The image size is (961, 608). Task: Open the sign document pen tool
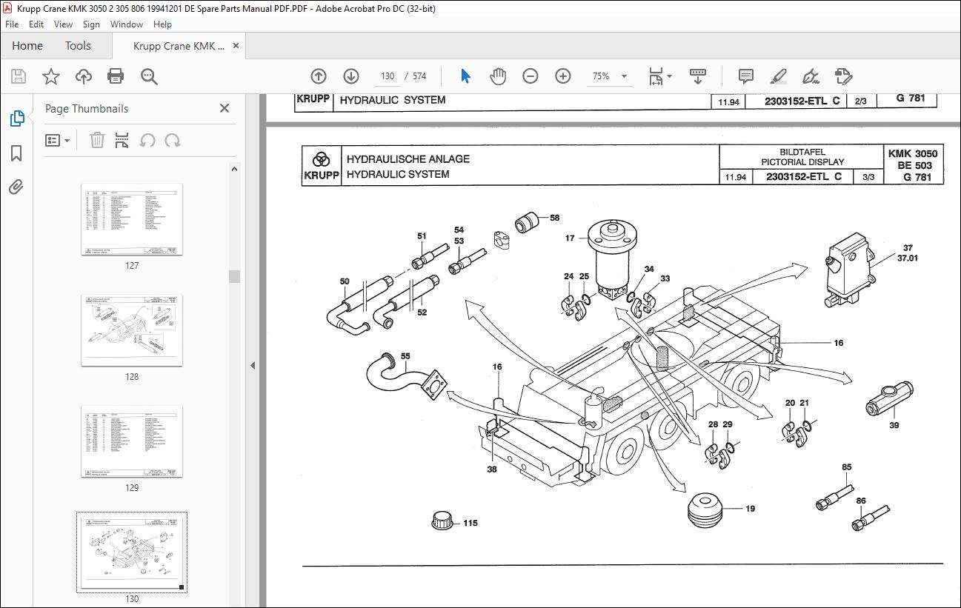[x=811, y=76]
